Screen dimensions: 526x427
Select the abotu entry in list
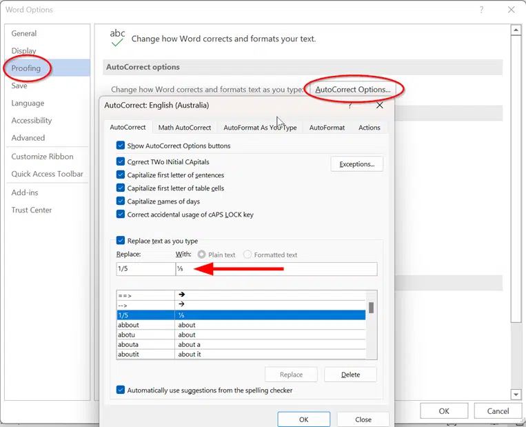(241, 335)
